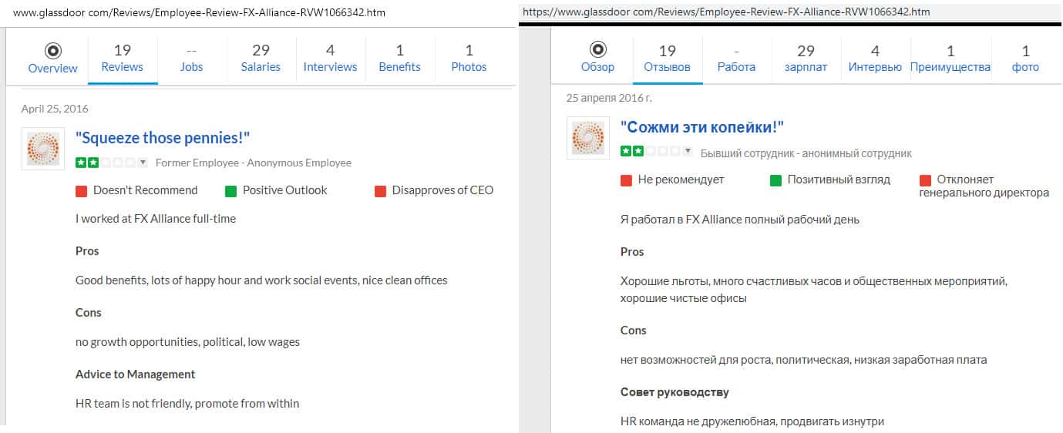Open "Squeeze those pennies!" review title link
Screen dimensions: 1063x433
point(163,139)
